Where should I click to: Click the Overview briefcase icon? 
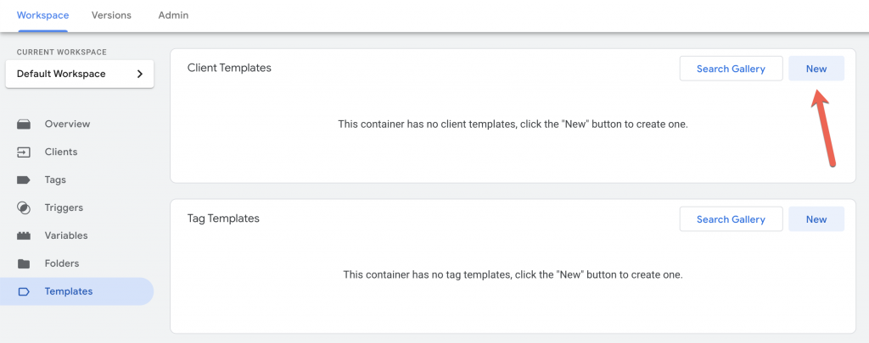tap(24, 124)
